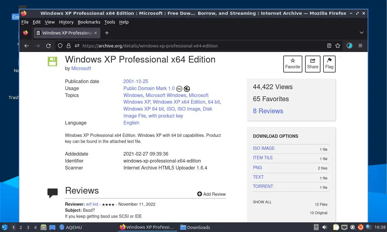Open the Help menu
387x232 pixels.
(x=124, y=22)
